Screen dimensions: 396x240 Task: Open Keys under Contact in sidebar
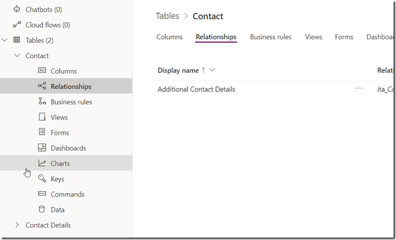[57, 179]
